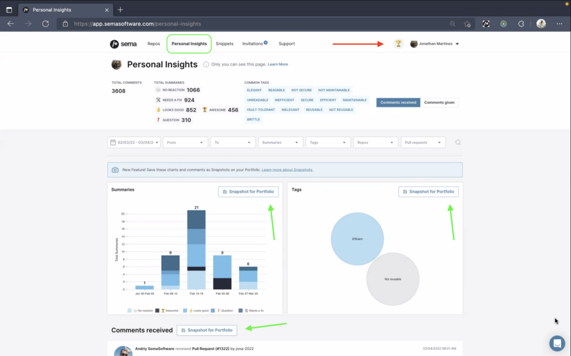Open the Repos navigation item

[154, 44]
